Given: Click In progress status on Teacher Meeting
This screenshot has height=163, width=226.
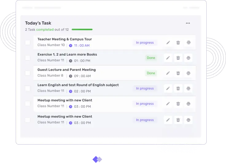Looking at the screenshot, I should tap(145, 43).
